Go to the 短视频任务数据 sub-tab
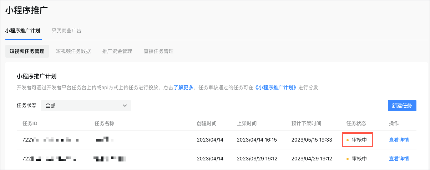This screenshot has height=170, width=430. (x=73, y=51)
